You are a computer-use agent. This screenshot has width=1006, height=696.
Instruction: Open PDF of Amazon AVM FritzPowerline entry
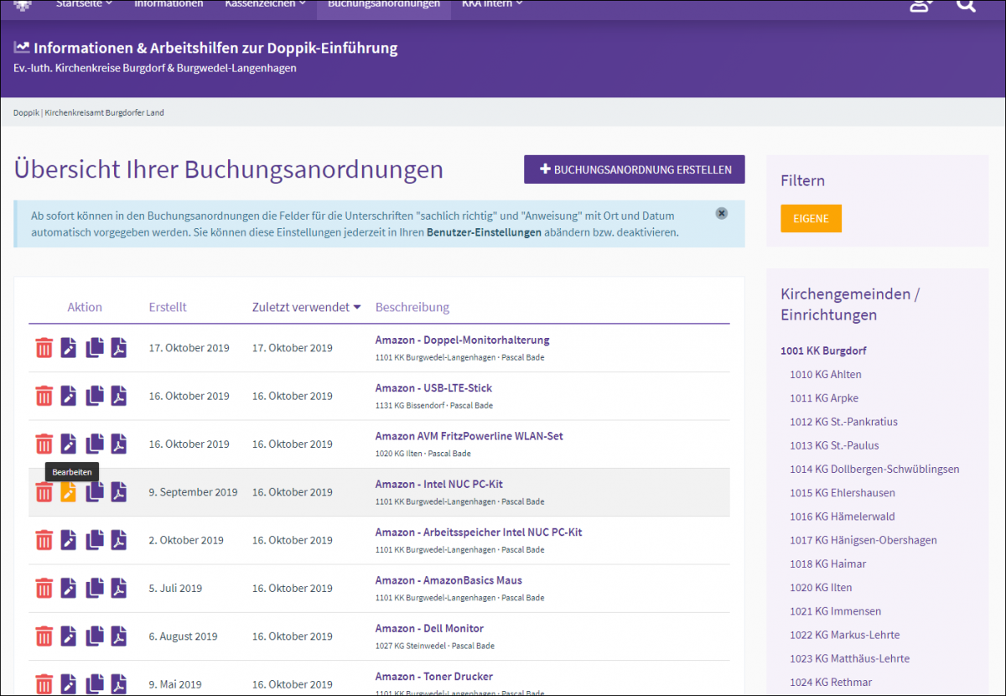(x=119, y=444)
